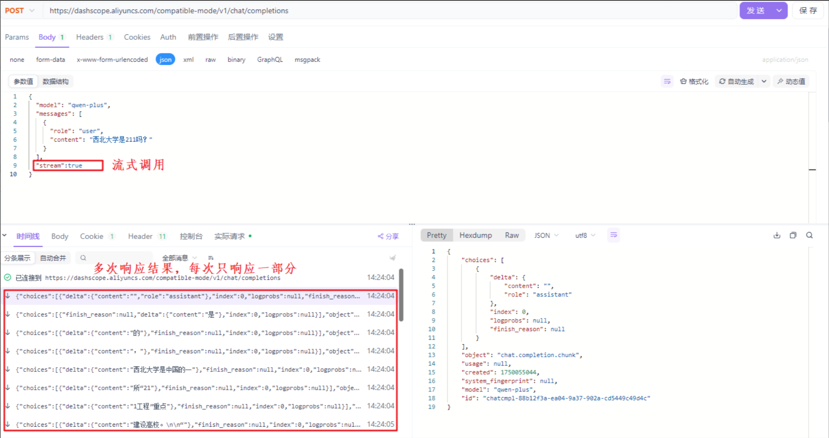The width and height of the screenshot is (829, 438).
Task: Select the message with content 西北大学是中国的一
Action: pyautogui.click(x=200, y=370)
